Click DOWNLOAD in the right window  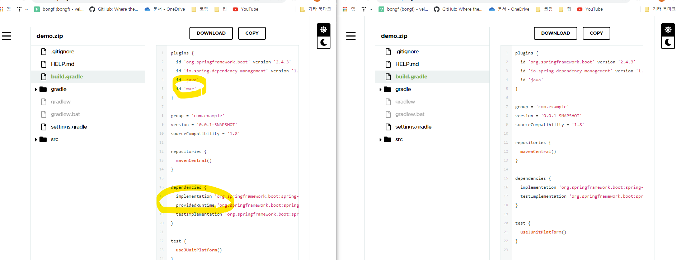click(x=555, y=33)
